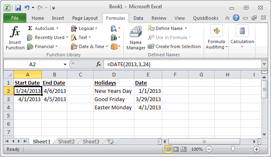Minimize the ribbon with caret icon

coord(227,18)
